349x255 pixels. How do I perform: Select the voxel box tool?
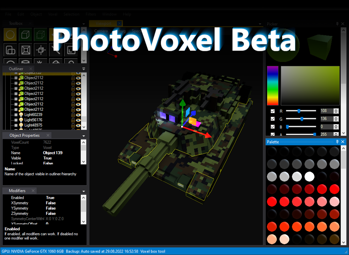pyautogui.click(x=25, y=35)
